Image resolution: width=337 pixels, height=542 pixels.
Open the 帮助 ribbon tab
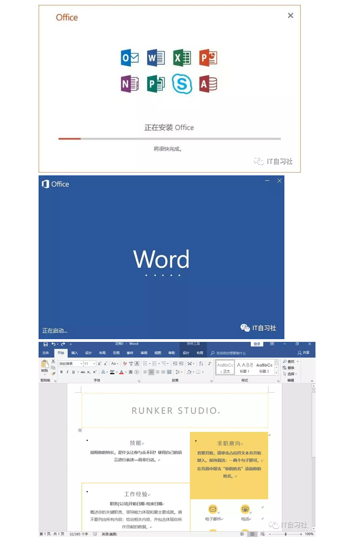click(172, 353)
